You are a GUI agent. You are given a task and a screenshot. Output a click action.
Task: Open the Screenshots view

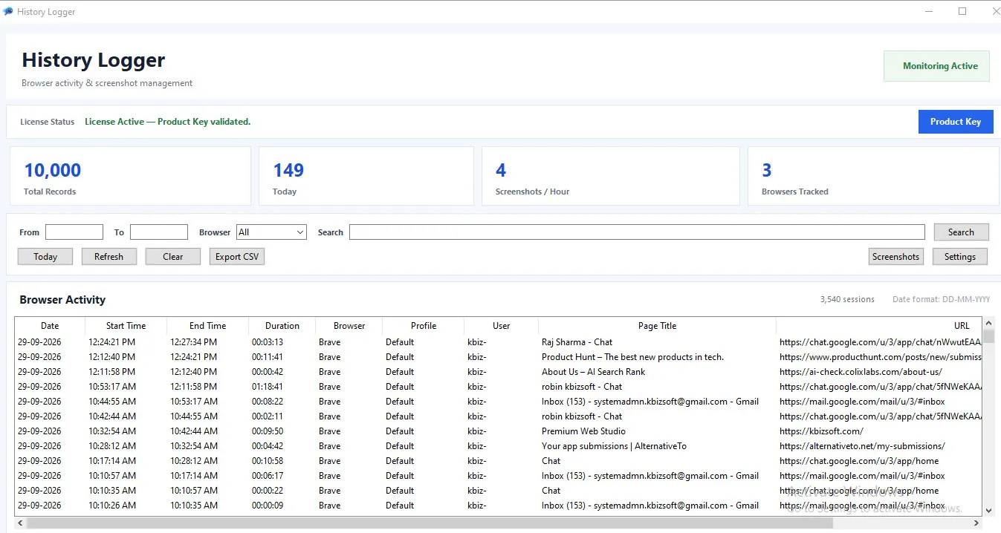895,257
